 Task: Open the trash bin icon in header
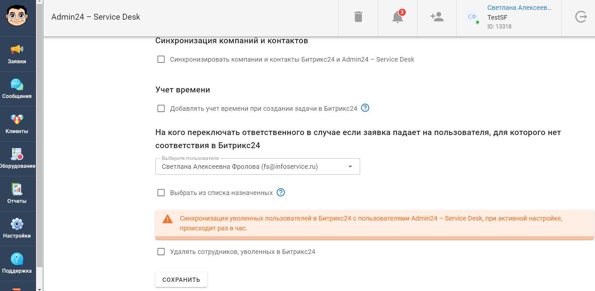click(x=358, y=17)
